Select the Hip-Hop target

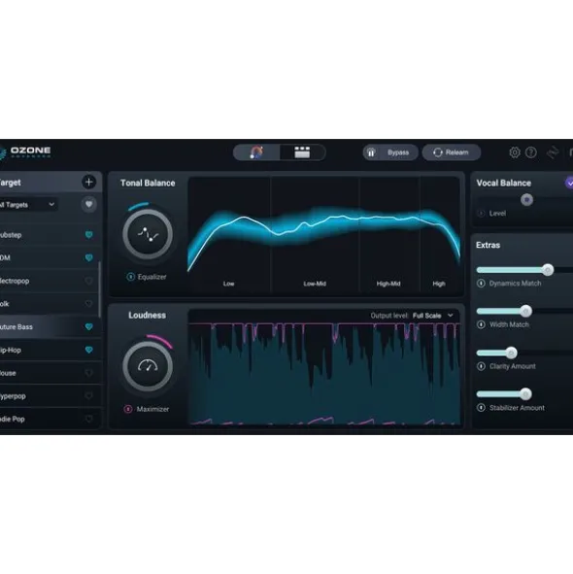click(x=50, y=350)
